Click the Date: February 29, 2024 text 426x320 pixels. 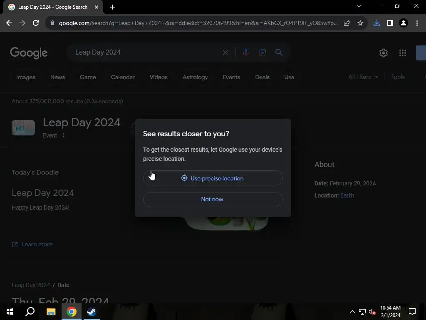click(345, 183)
